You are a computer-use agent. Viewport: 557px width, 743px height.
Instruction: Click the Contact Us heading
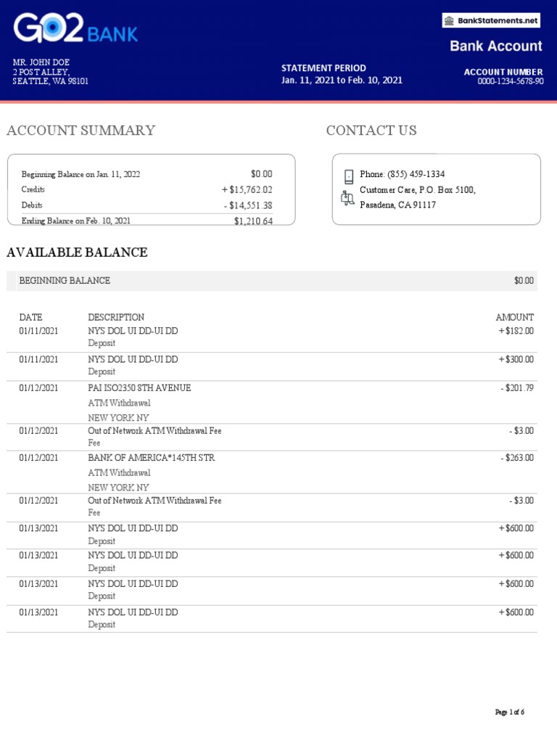click(371, 131)
